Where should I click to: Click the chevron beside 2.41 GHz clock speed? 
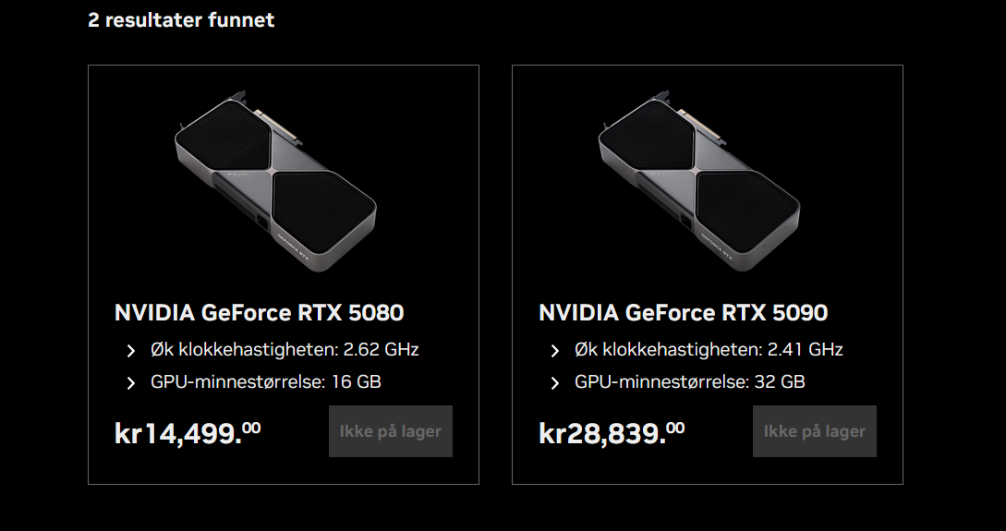tap(555, 351)
